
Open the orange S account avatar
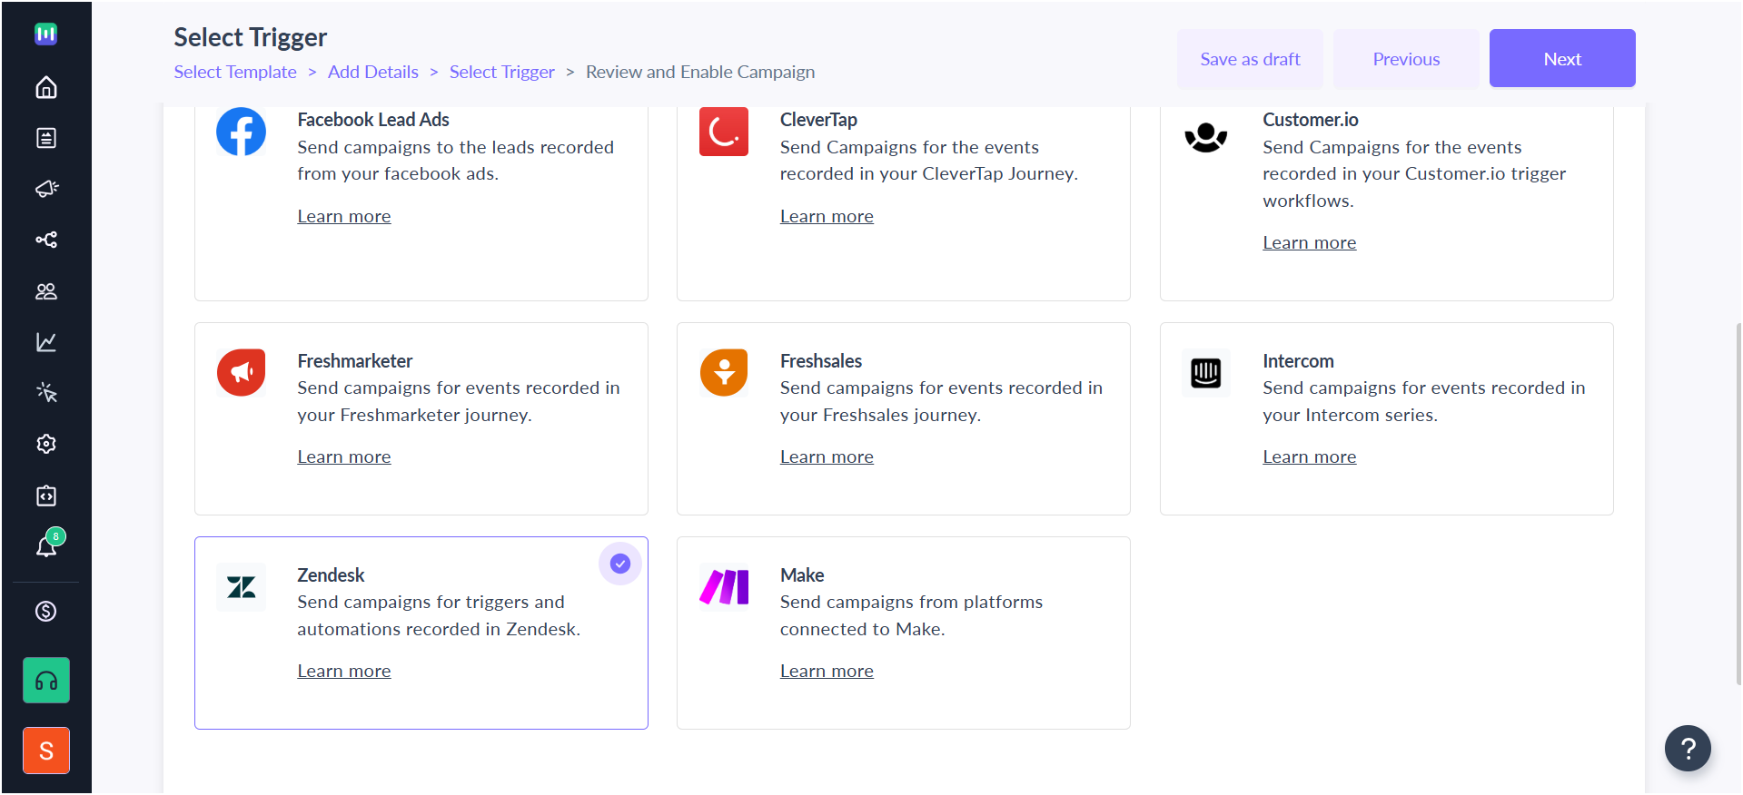[46, 751]
